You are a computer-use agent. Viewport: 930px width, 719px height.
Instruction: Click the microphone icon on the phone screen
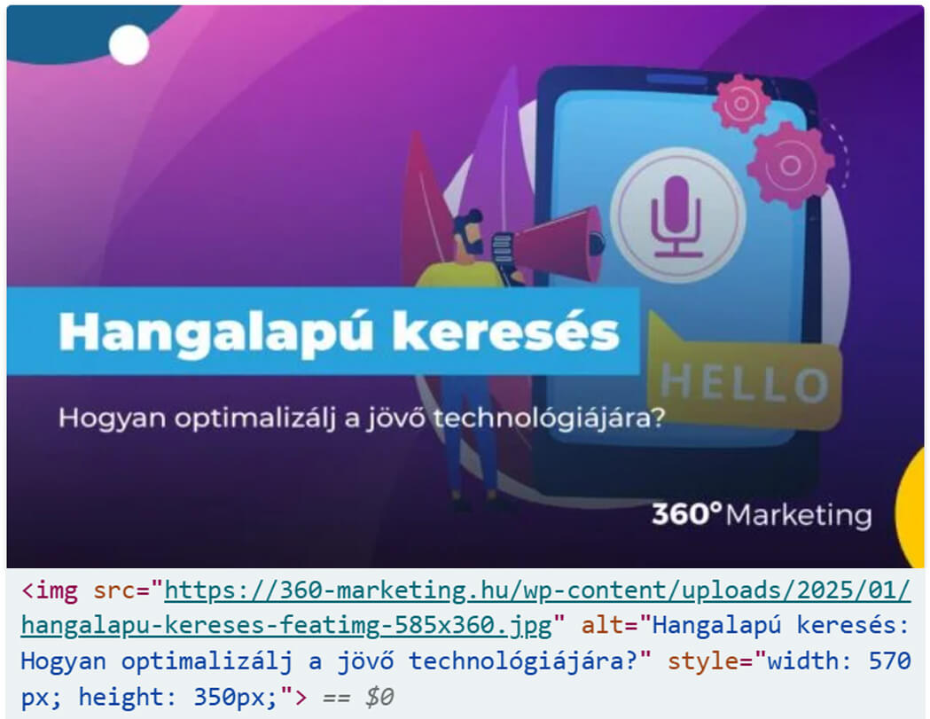pyautogui.click(x=676, y=216)
